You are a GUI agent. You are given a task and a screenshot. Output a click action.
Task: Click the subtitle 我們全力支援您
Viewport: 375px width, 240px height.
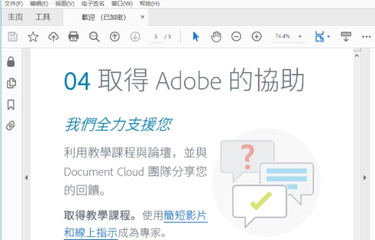(x=118, y=124)
